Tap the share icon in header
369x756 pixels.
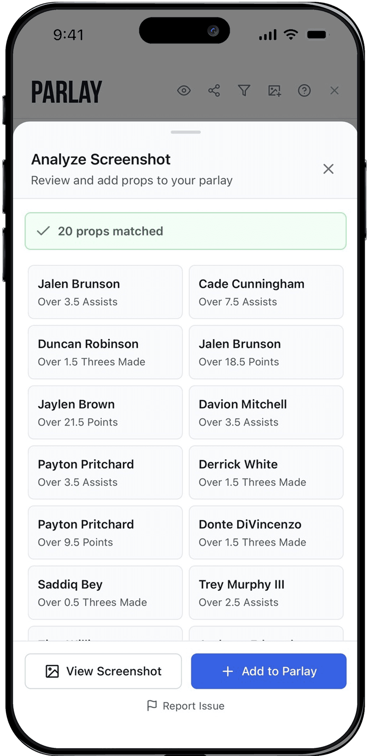coord(214,90)
